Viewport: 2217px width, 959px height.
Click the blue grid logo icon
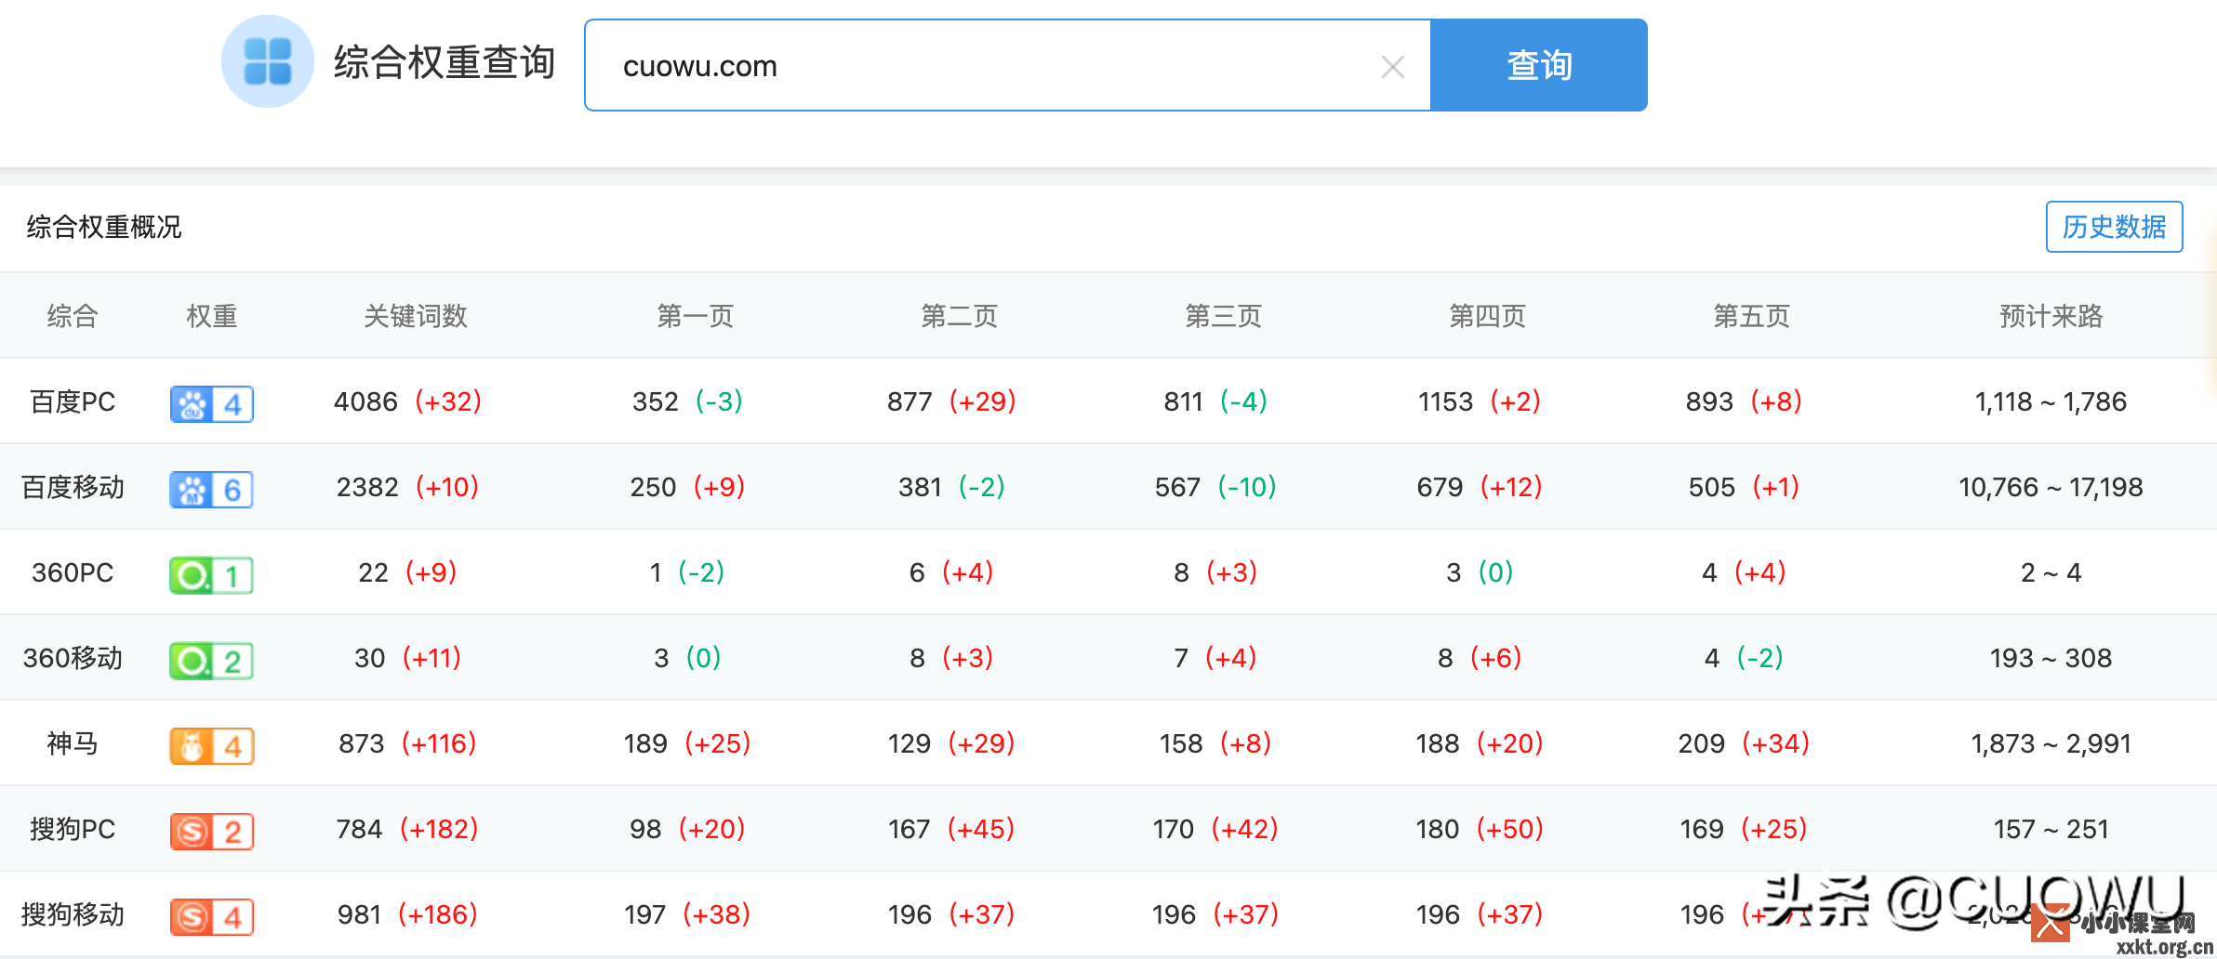[268, 61]
